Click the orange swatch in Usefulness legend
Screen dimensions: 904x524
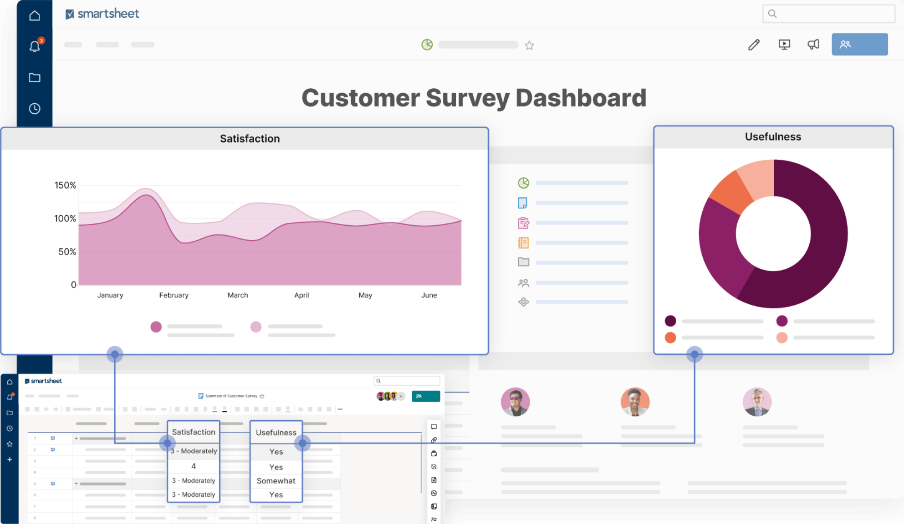[670, 338]
